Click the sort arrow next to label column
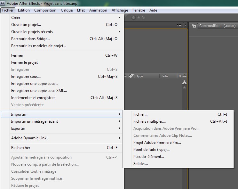Screen dimensions: 238x189 coord(126,76)
